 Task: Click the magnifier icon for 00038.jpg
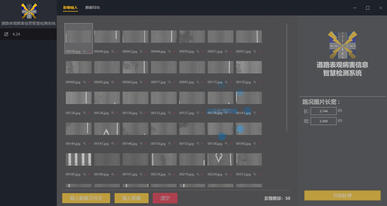pyautogui.click(x=84, y=51)
